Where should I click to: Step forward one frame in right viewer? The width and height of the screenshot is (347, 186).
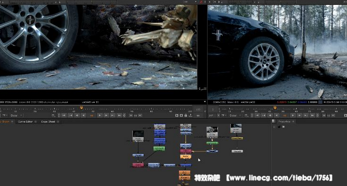pos(299,116)
